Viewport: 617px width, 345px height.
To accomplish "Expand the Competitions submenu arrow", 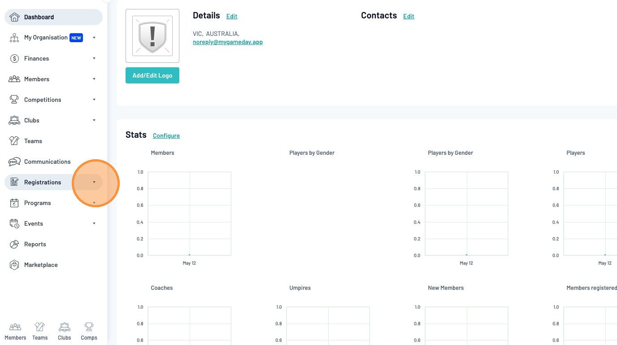I will 94,100.
